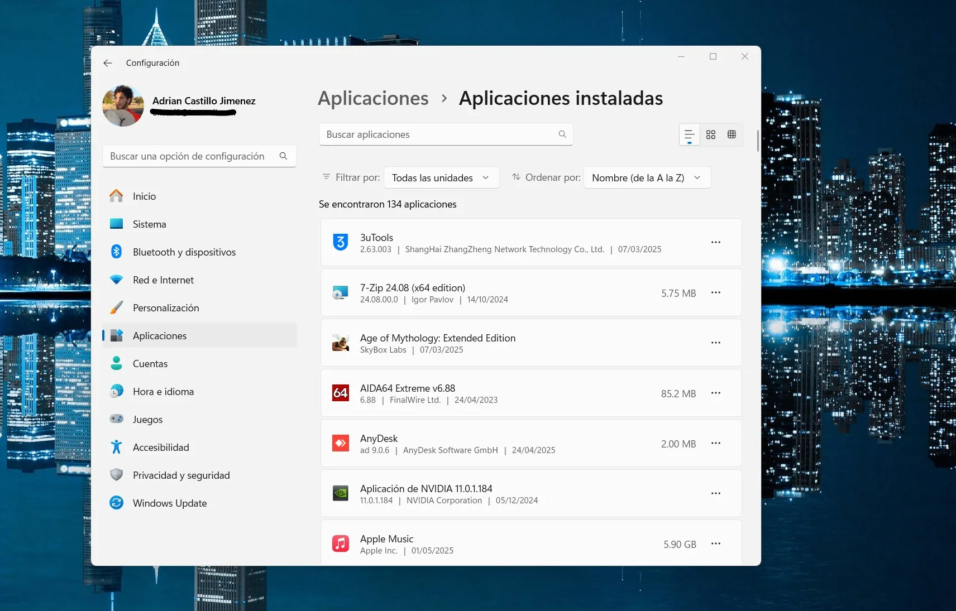
Task: Open Red e Internet settings
Action: point(199,280)
